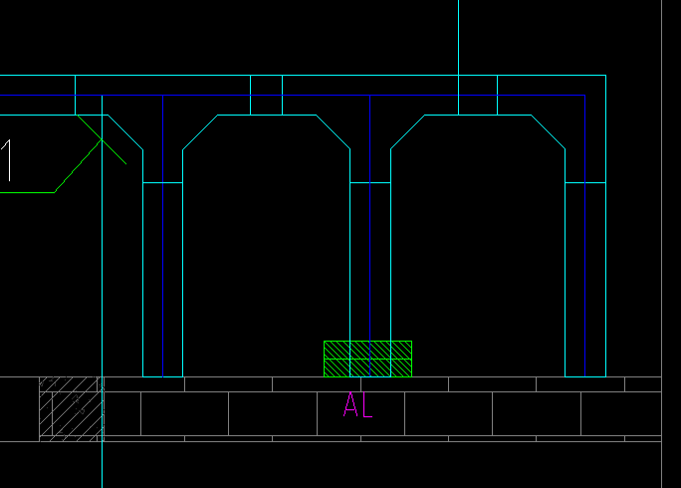
Task: Click the cyan vertical line rising above the beam
Action: (459, 38)
